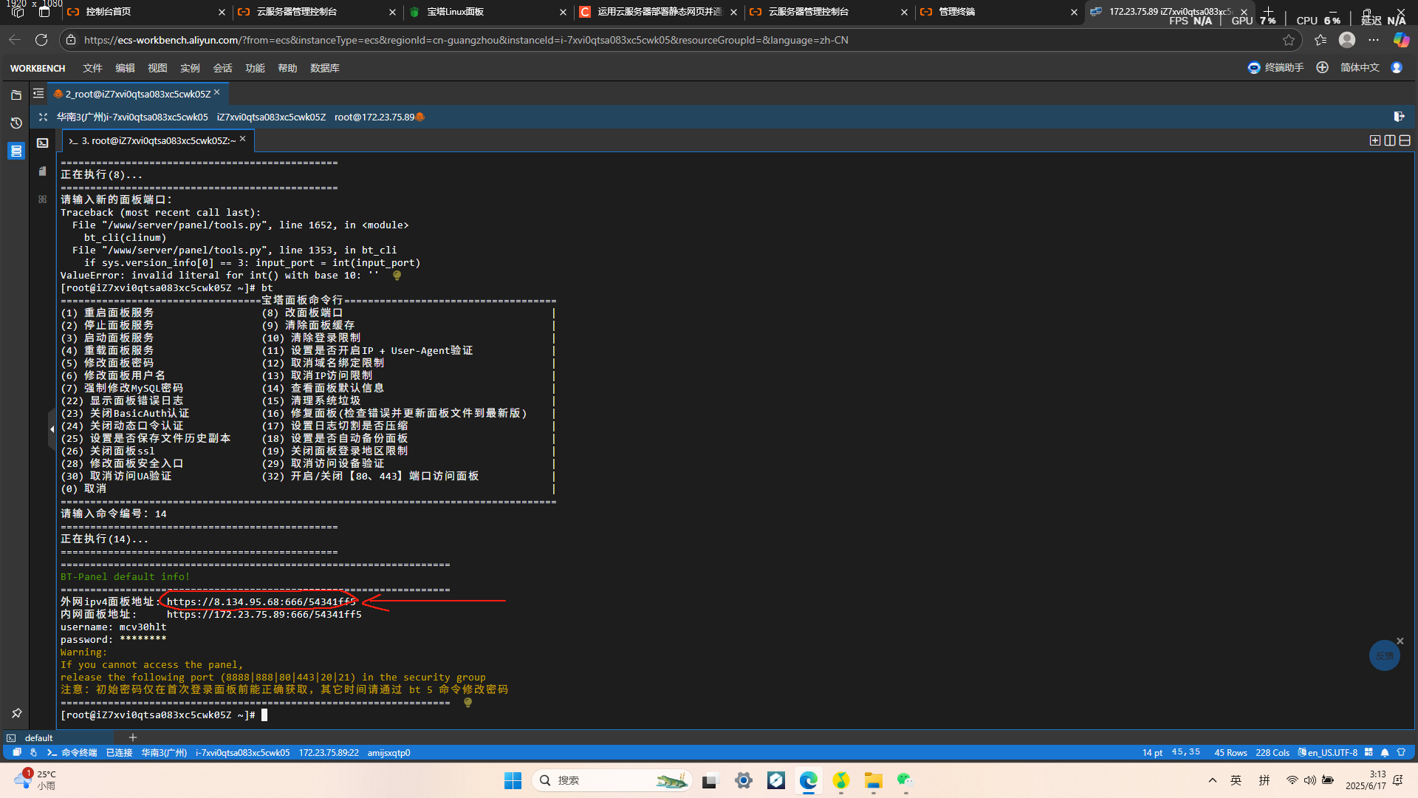1418x798 pixels.
Task: Click the hand pointer icon in status bar
Action: point(33,752)
